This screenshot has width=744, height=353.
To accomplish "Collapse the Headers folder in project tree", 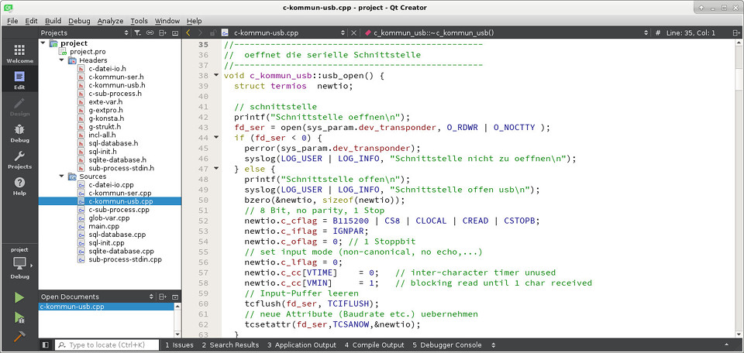I will click(x=62, y=60).
